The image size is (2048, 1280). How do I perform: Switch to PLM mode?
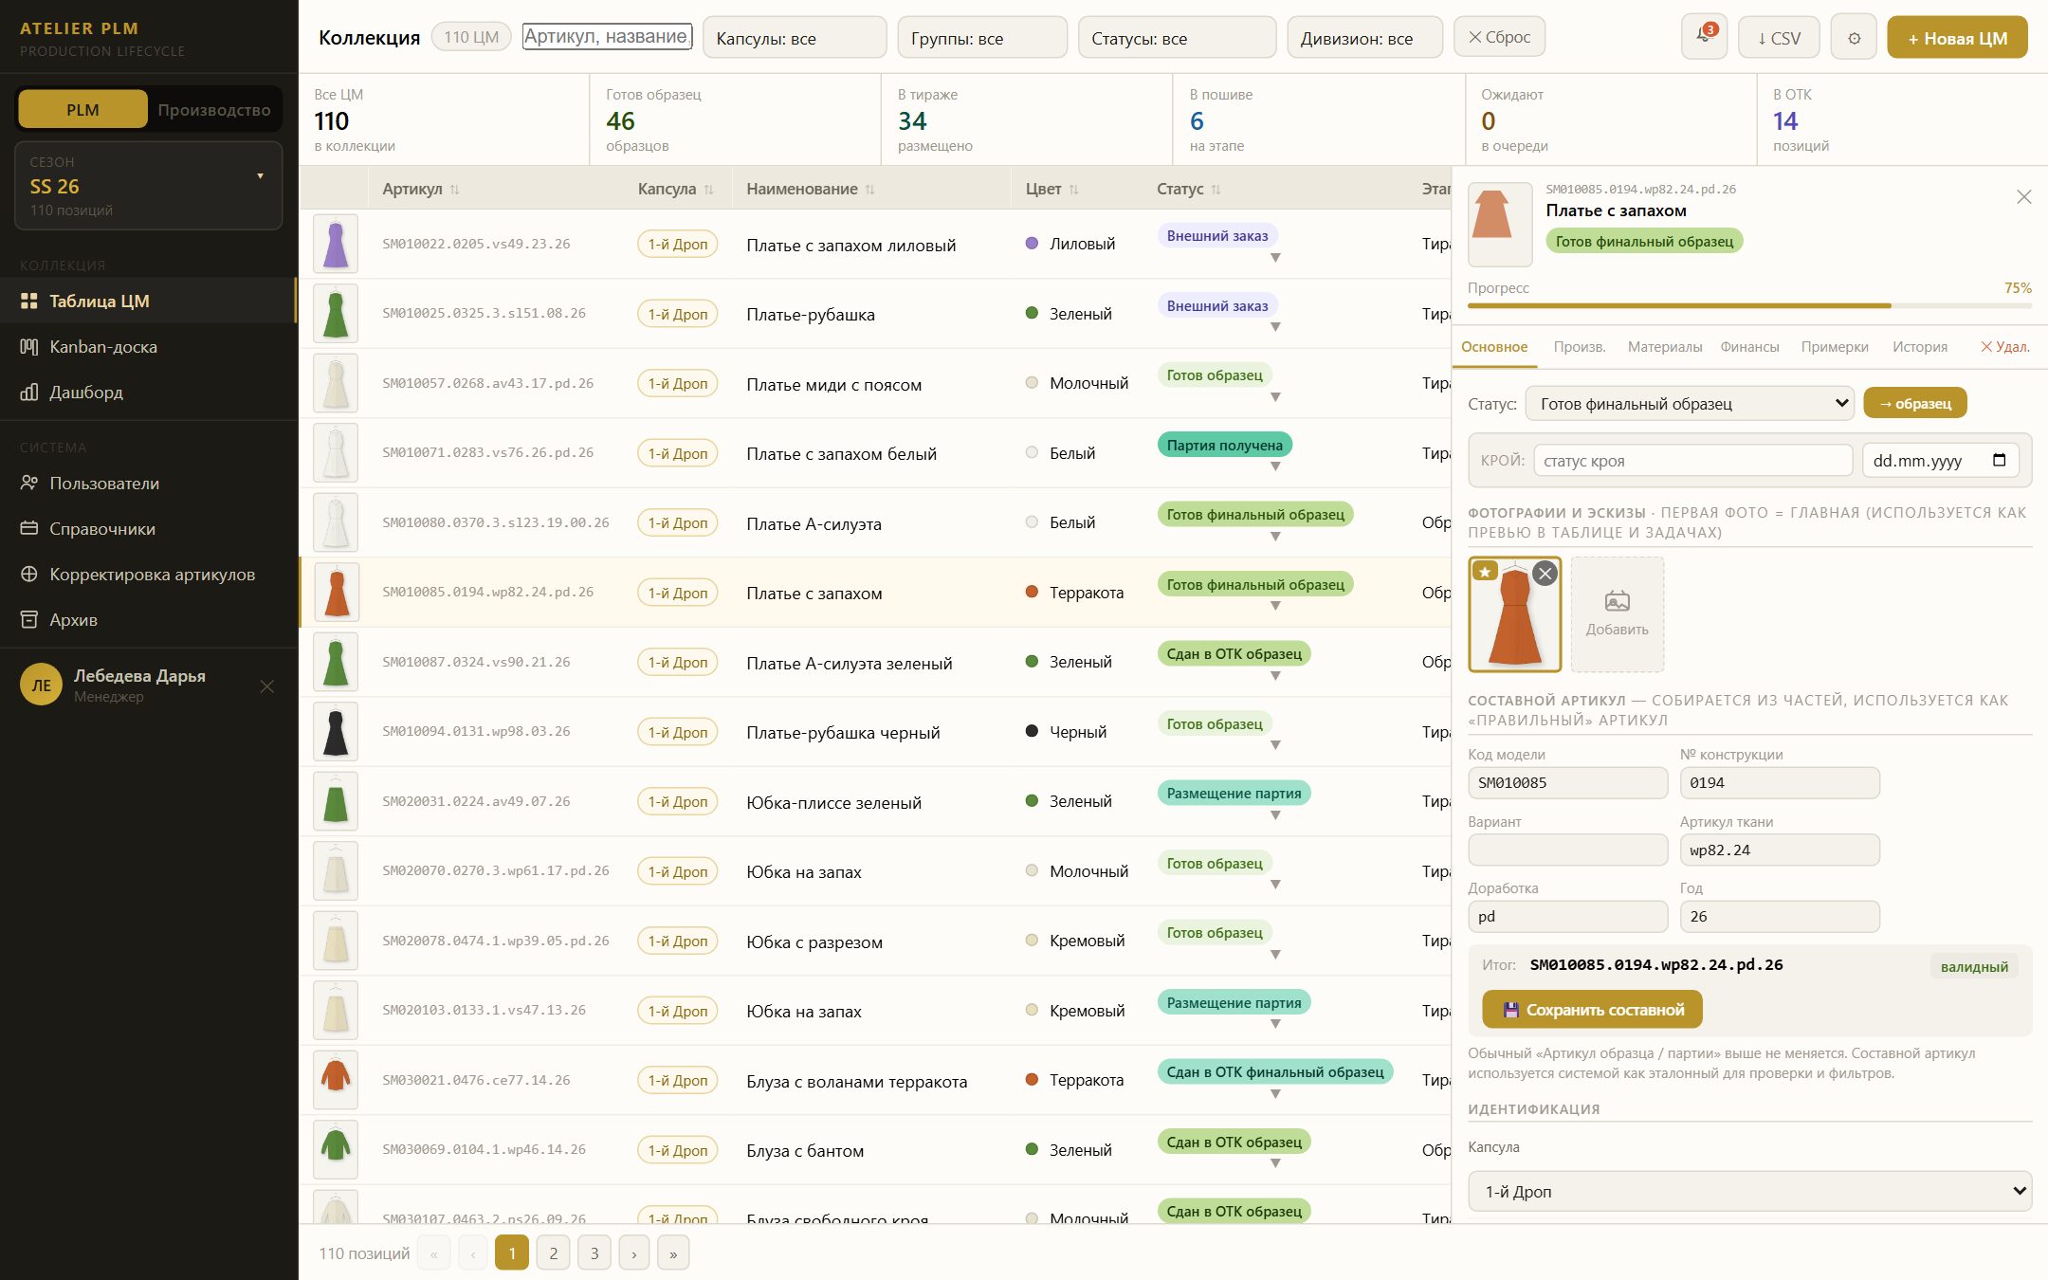(82, 109)
